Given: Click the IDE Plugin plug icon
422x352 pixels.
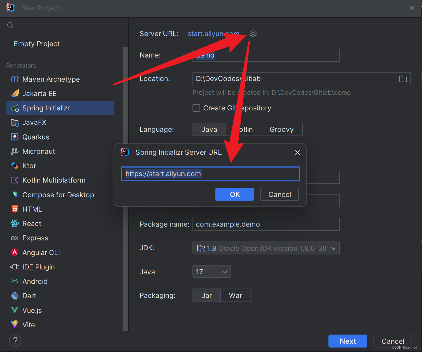Looking at the screenshot, I should [15, 267].
